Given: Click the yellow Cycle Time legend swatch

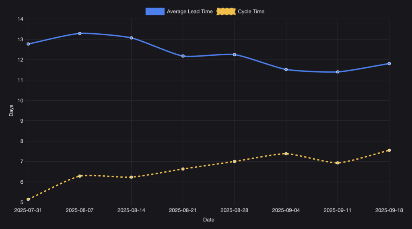Looking at the screenshot, I should (226, 12).
